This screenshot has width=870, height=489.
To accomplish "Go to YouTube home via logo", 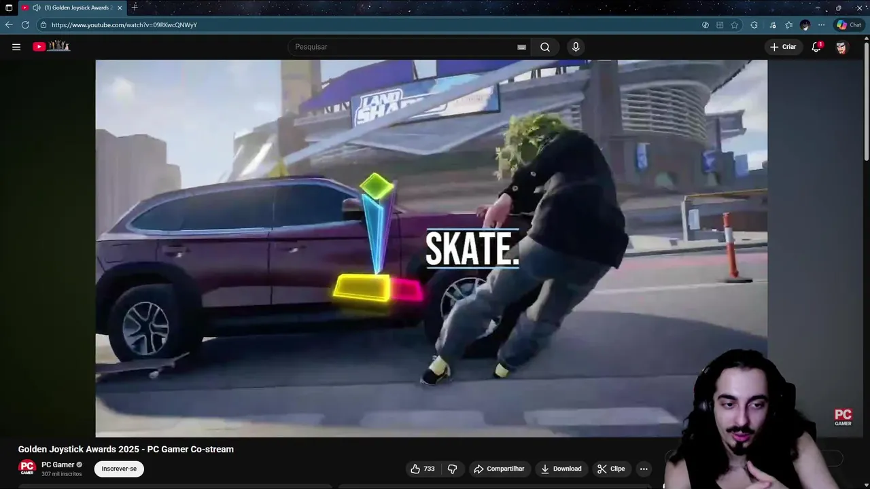I will 51,46.
